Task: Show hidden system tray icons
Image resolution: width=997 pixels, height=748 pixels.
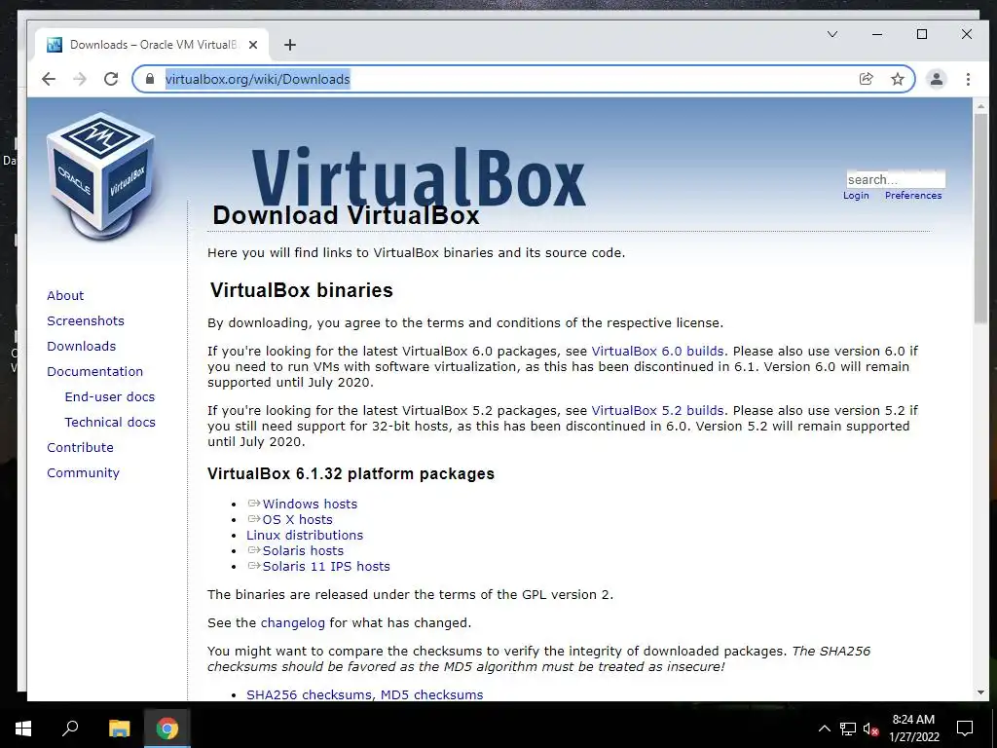Action: pos(824,729)
